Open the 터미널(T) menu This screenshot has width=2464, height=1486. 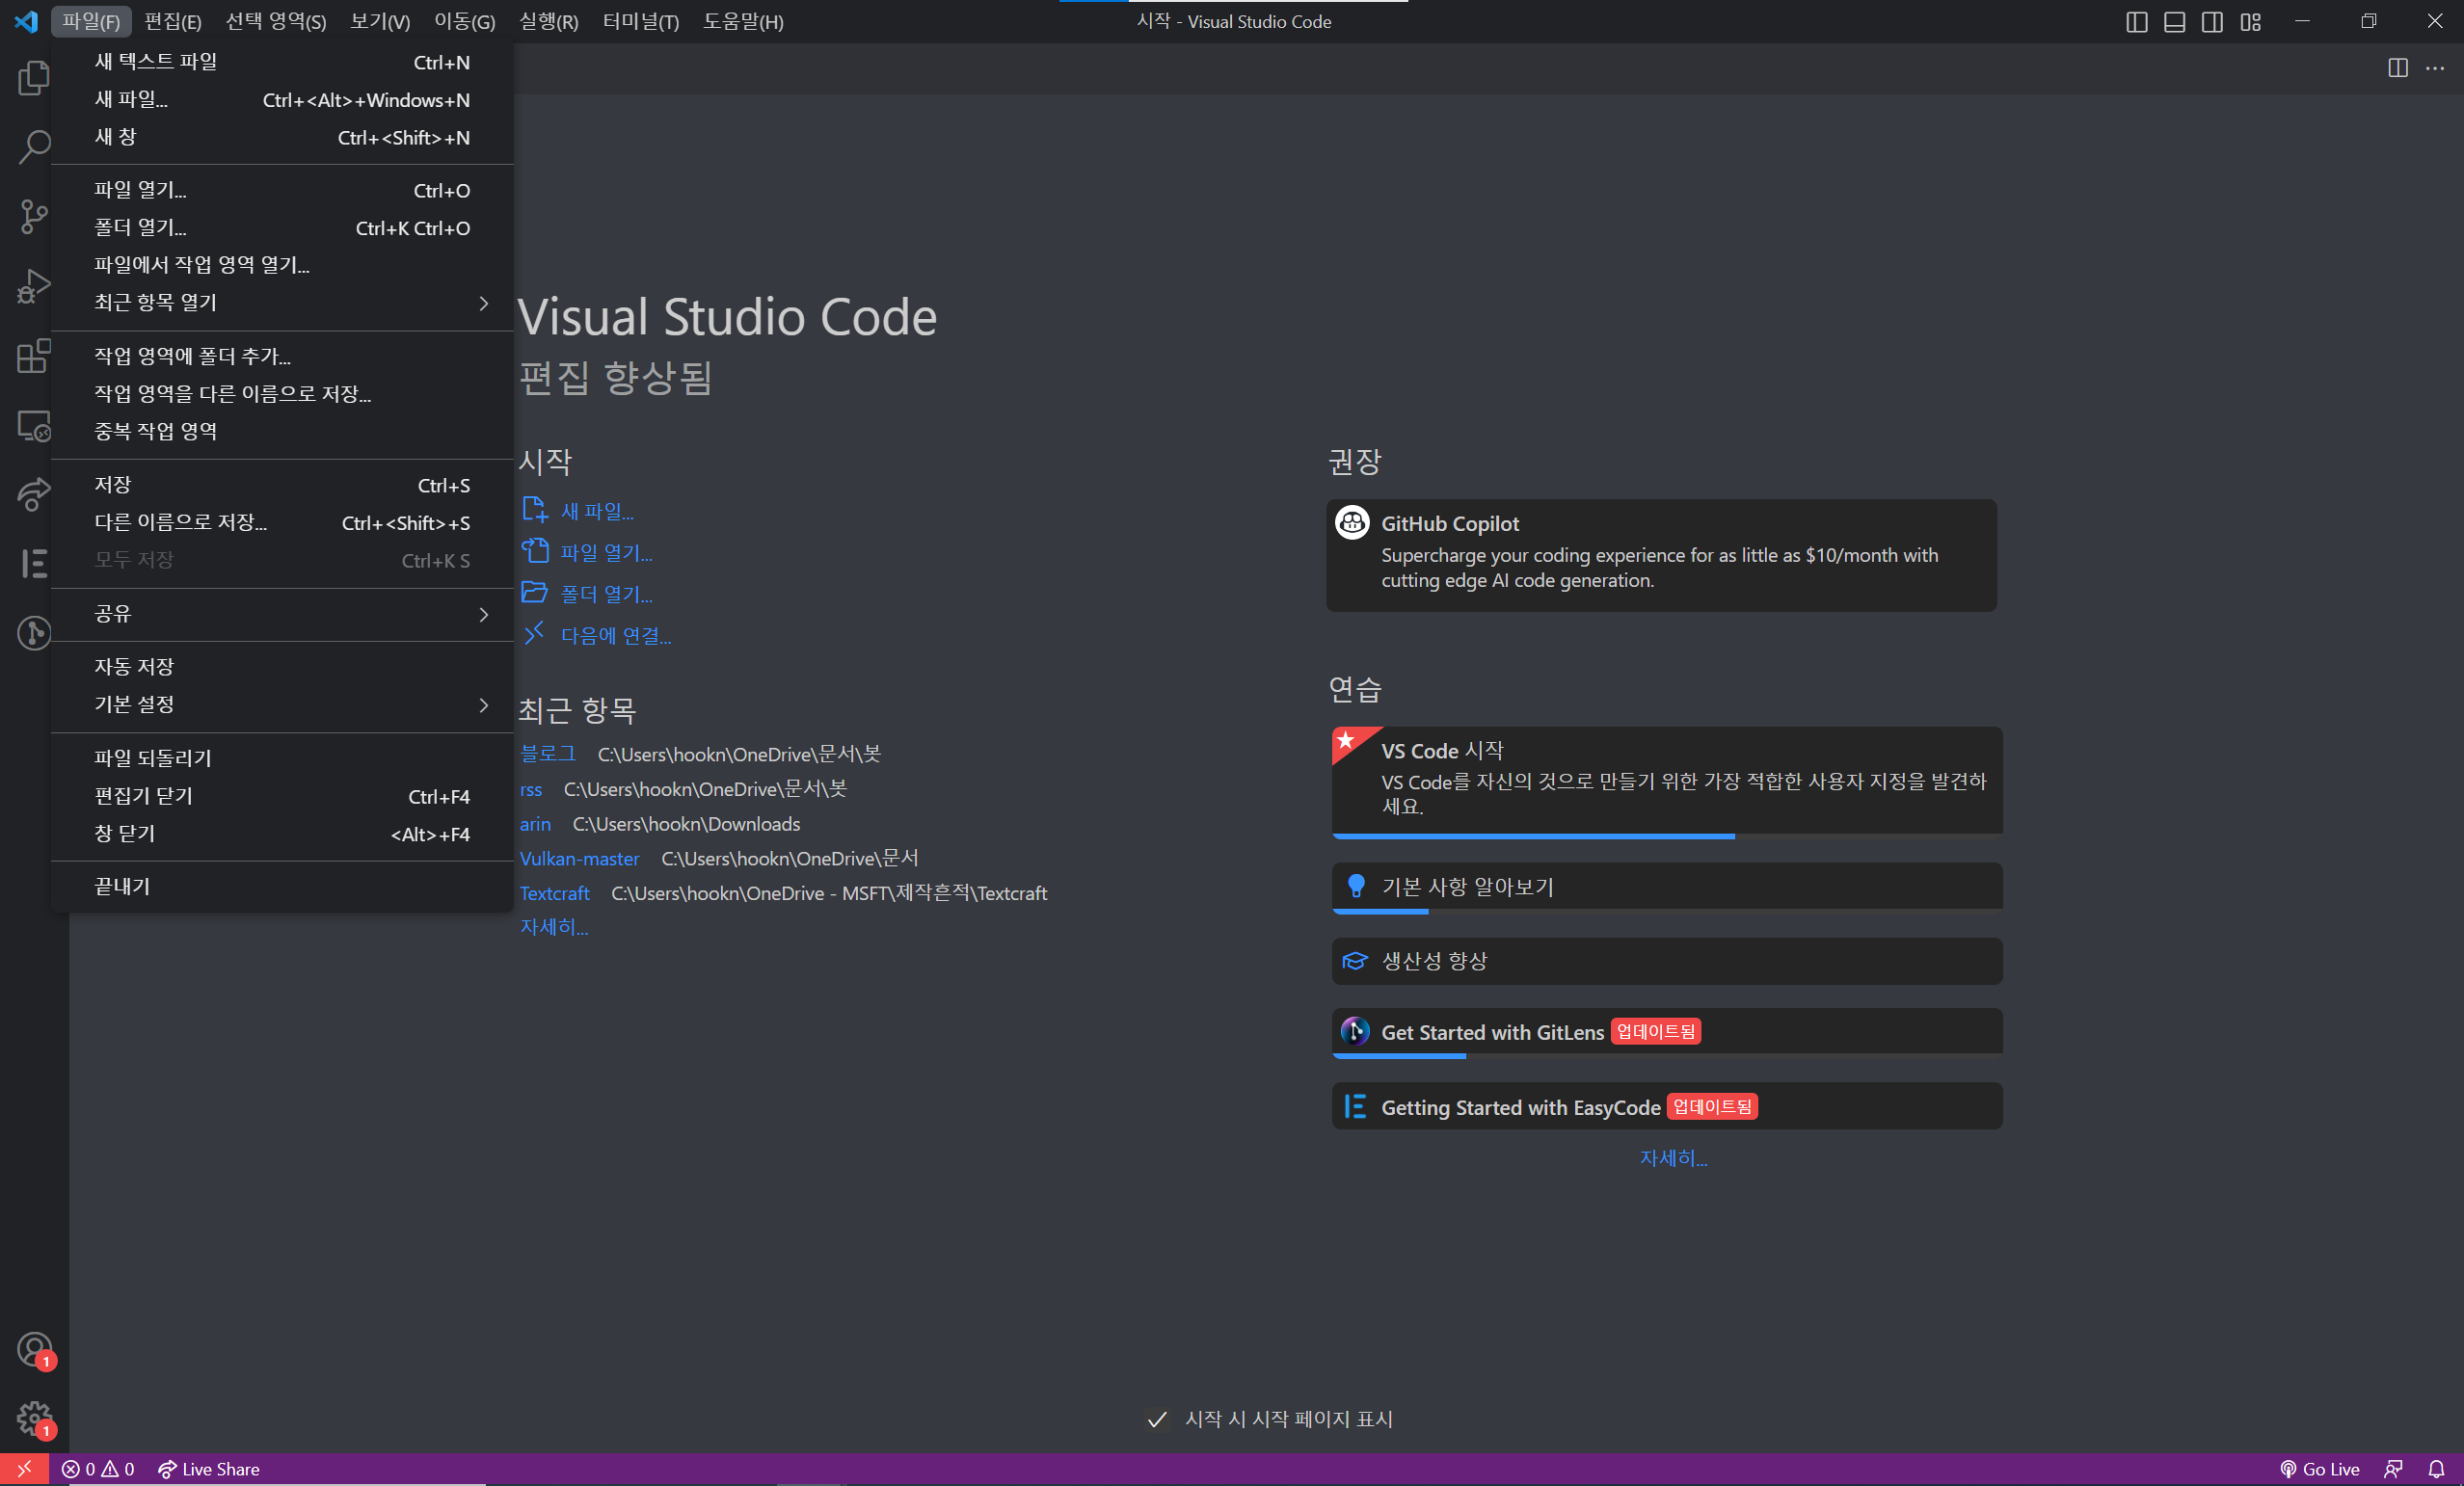click(x=640, y=22)
